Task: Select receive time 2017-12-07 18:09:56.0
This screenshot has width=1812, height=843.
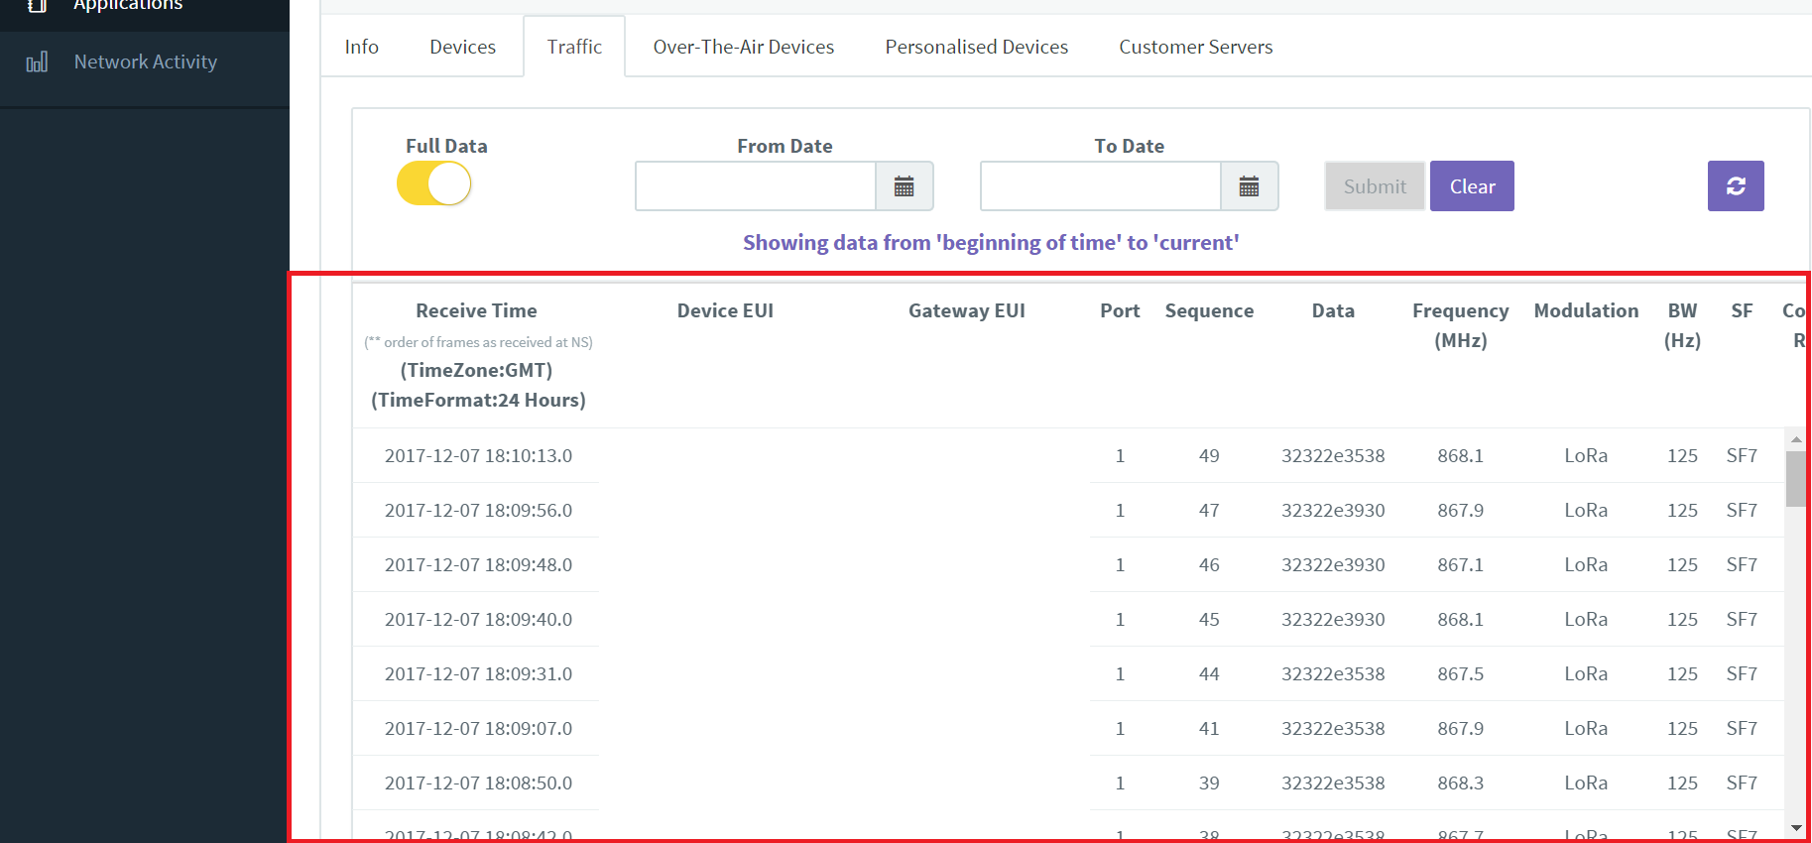Action: coord(478,511)
